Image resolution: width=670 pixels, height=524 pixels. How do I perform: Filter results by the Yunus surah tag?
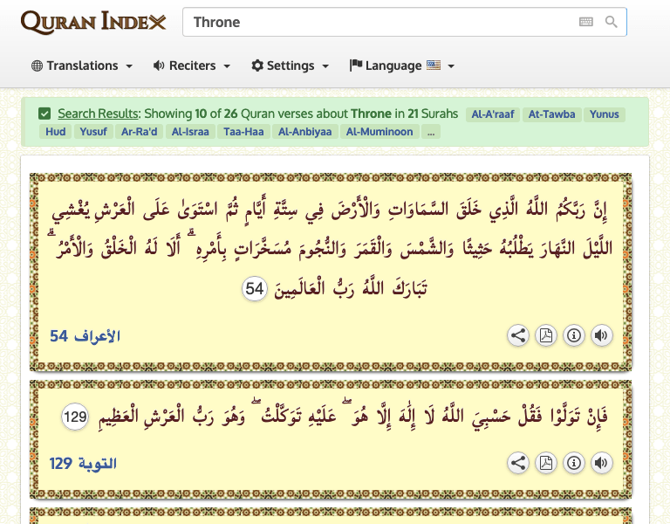[604, 114]
